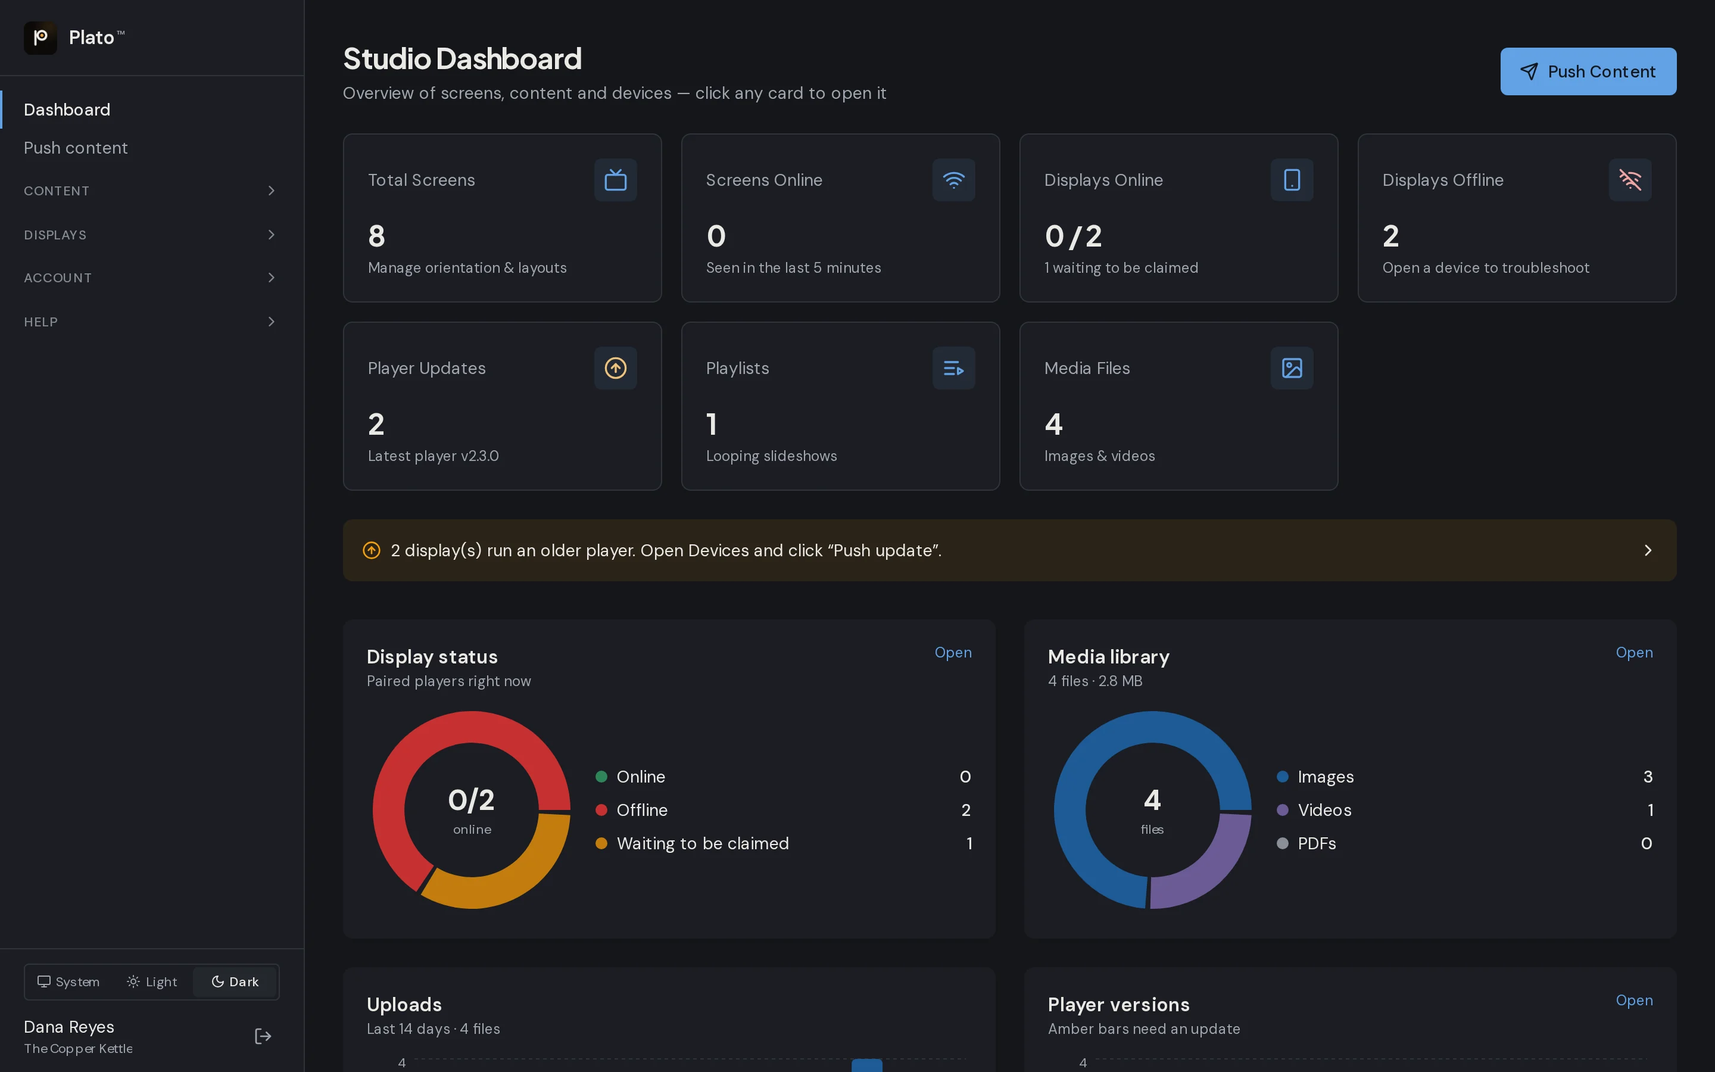Click the Player Updates arrow-up icon

[615, 368]
